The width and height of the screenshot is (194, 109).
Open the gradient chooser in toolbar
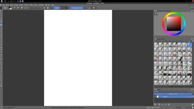tap(2, 8)
